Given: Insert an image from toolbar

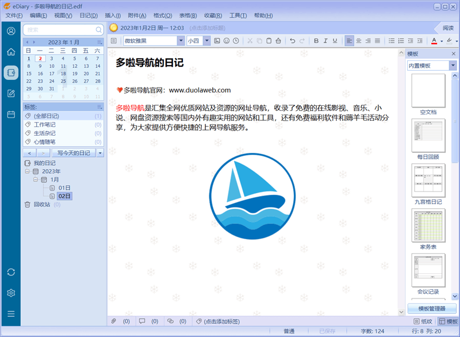Looking at the screenshot, I should click(x=217, y=41).
